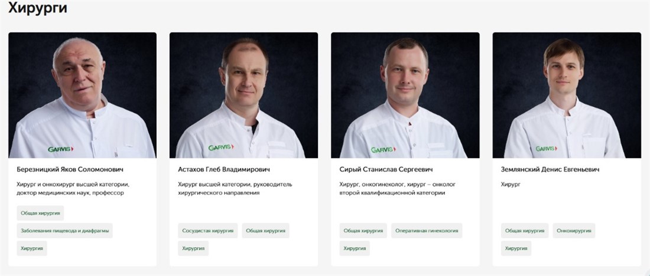The height and width of the screenshot is (276, 650).
Task: Select Сосудистая хирургия tag
Action: coord(207,231)
